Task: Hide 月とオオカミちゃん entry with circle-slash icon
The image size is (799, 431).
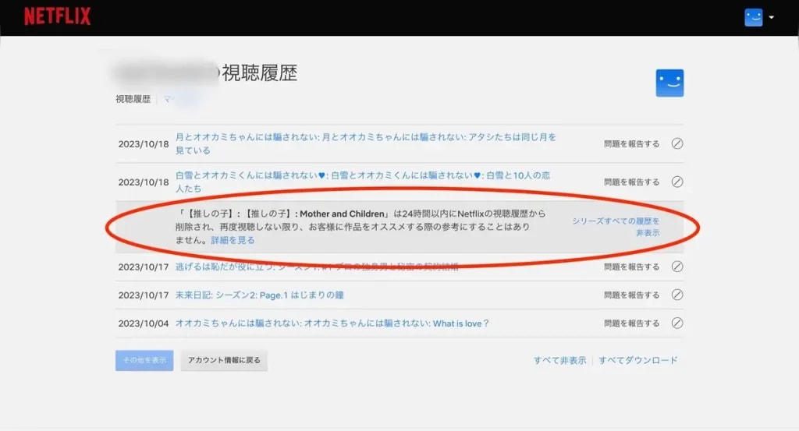Action: point(677,143)
